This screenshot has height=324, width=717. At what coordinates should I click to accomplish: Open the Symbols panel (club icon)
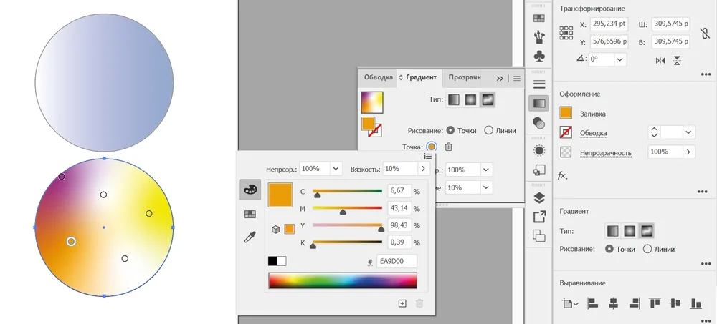pos(540,56)
